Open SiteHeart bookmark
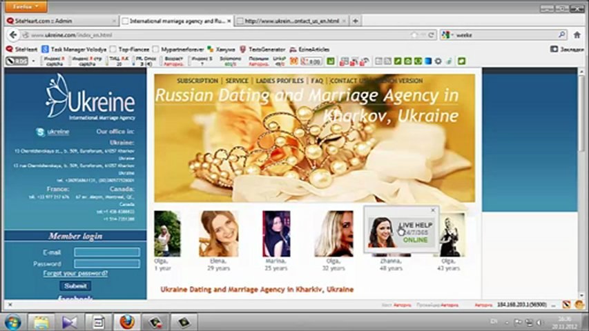 pyautogui.click(x=22, y=49)
